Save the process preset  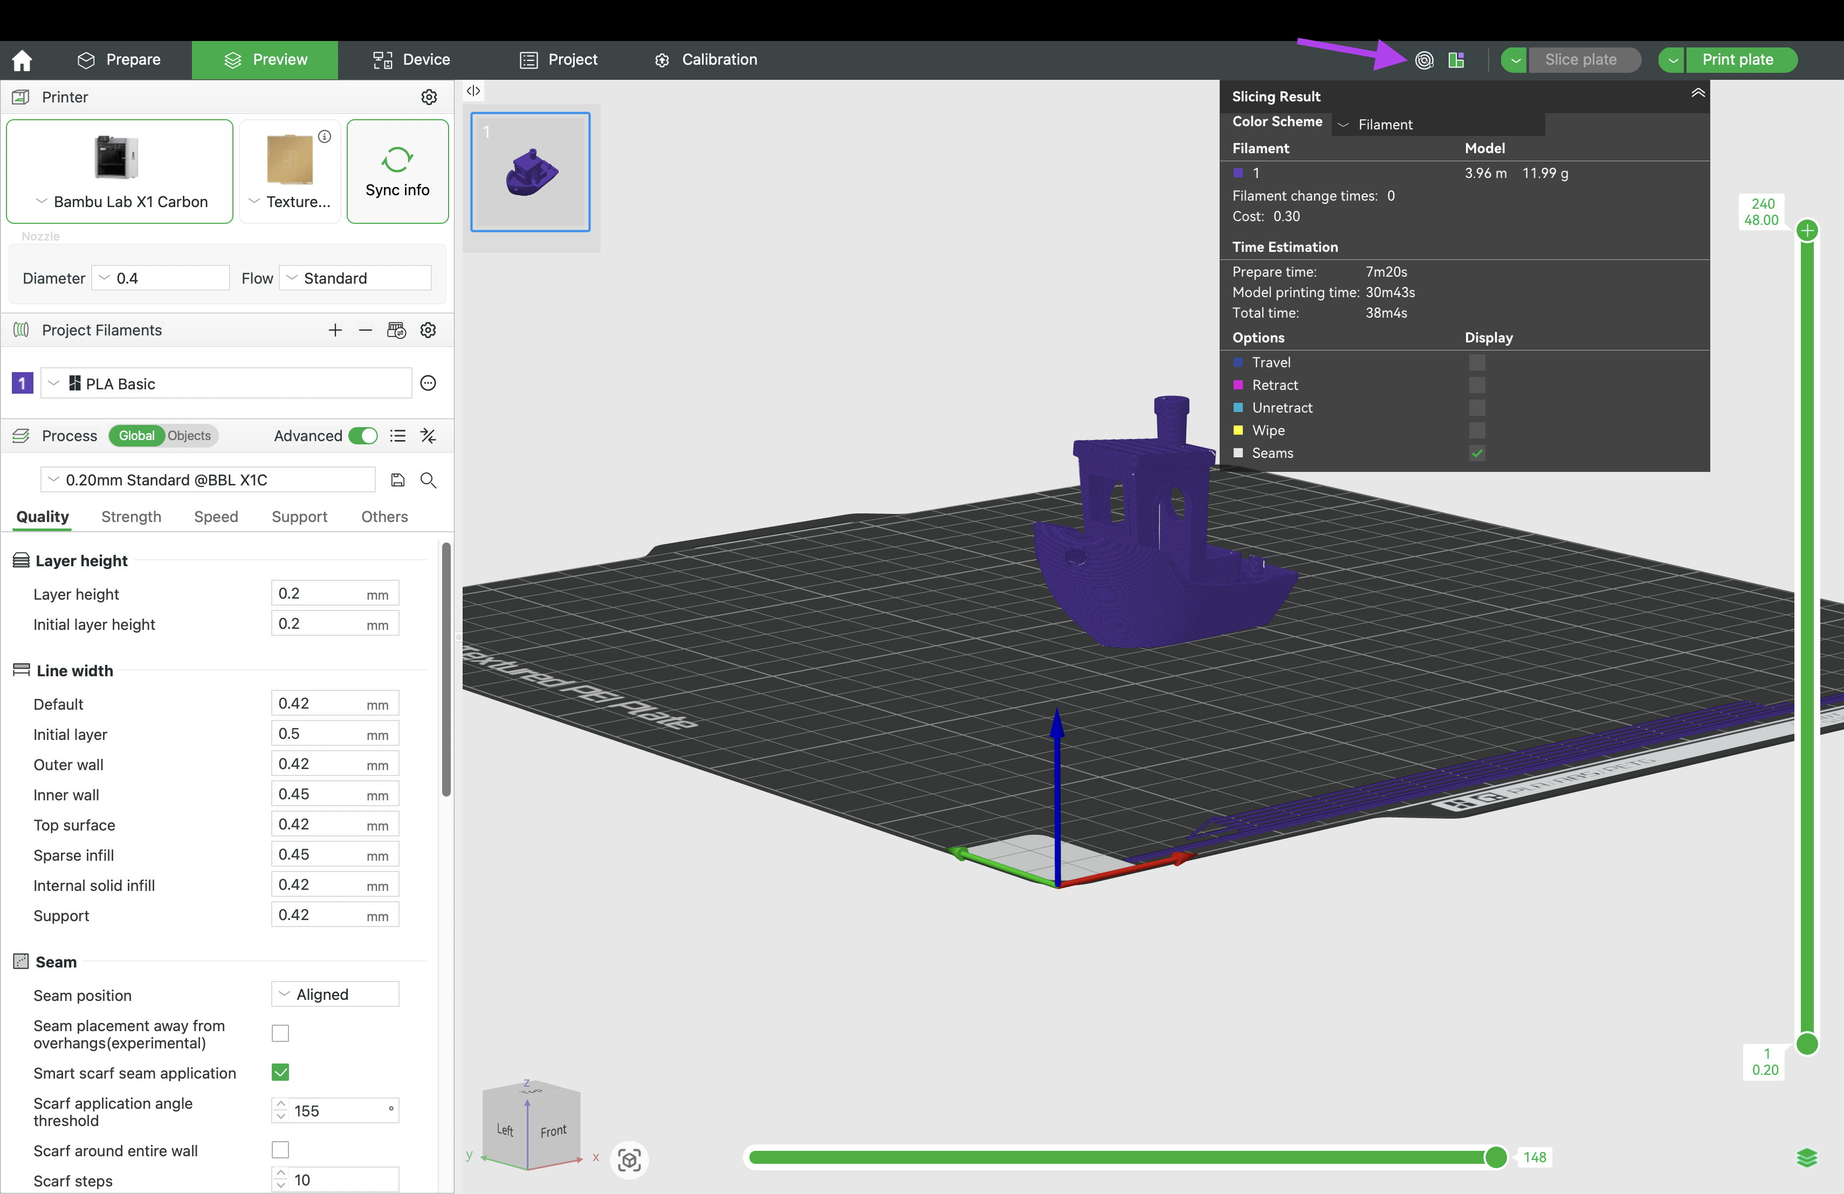pyautogui.click(x=397, y=479)
